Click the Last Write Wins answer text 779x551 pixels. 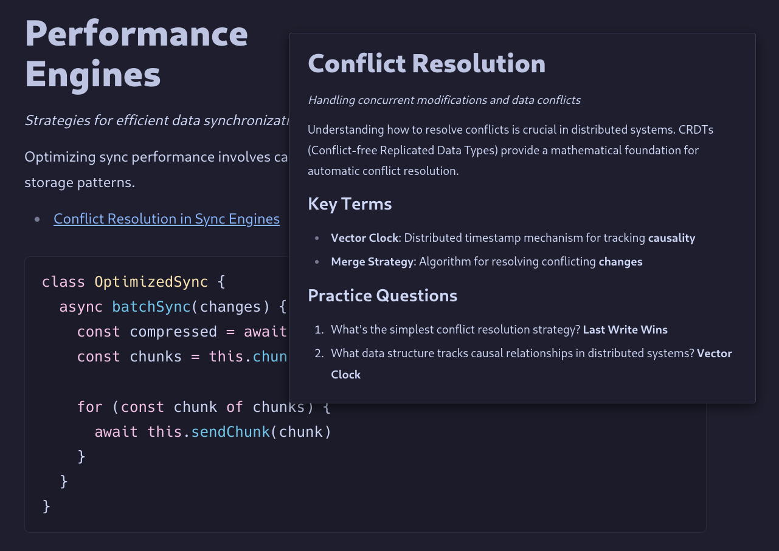point(625,330)
